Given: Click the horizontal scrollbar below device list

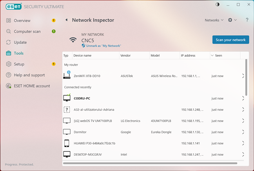Looking at the screenshot, I should (150, 163).
